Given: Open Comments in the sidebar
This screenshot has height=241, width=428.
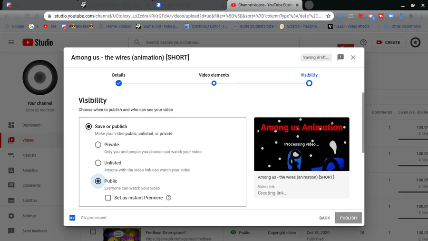Looking at the screenshot, I should pos(32,185).
